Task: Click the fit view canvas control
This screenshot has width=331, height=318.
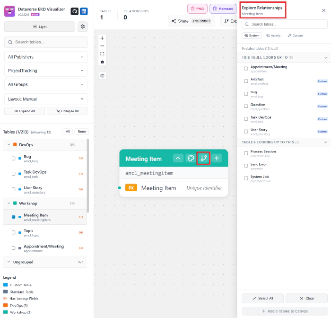Action: [102, 54]
